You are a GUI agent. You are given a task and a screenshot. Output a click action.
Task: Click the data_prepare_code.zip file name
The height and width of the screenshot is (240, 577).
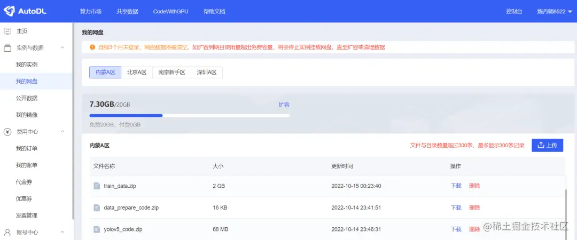coord(131,207)
